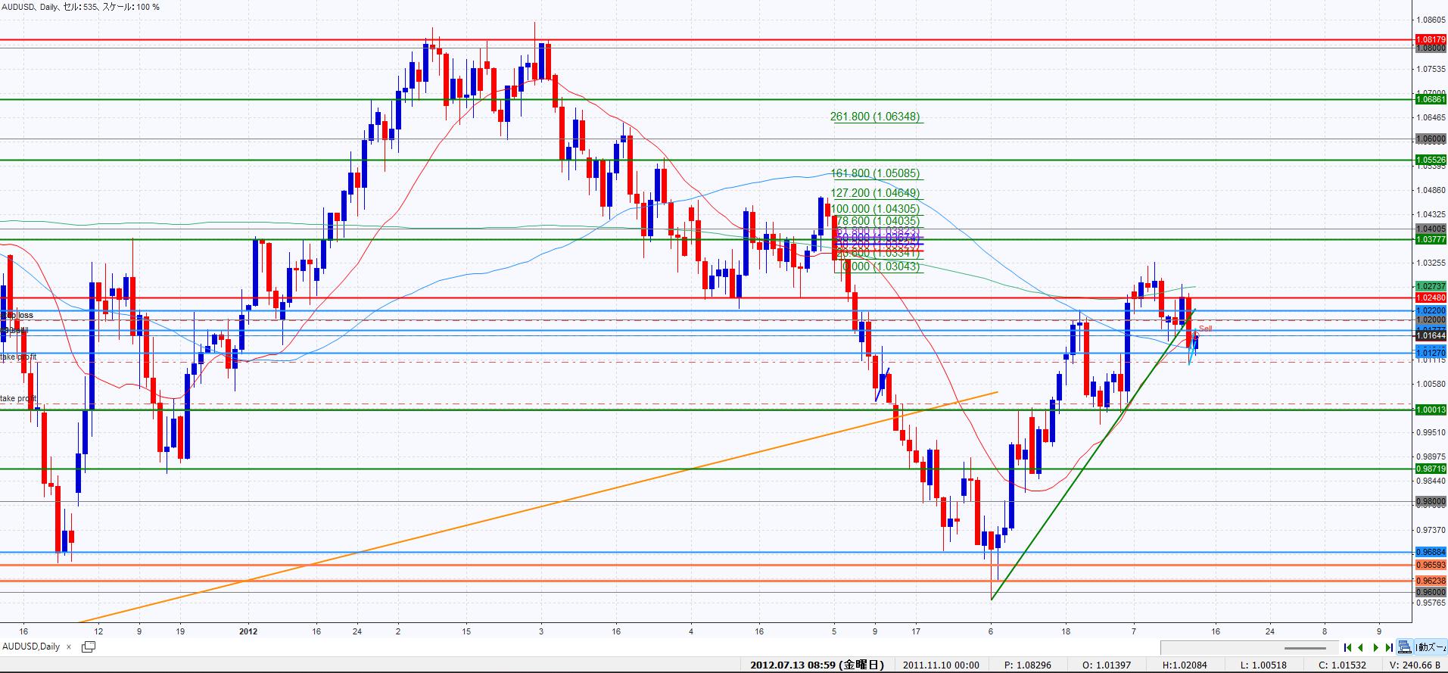The height and width of the screenshot is (673, 1448).
Task: Step the chart back with the left green arrow
Action: [x=1360, y=647]
